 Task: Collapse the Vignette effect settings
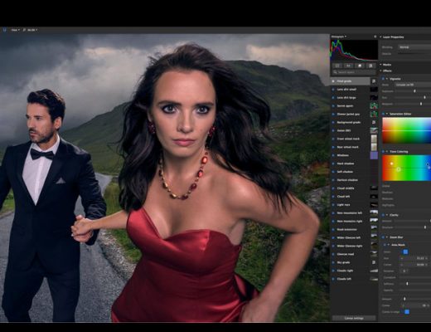[387, 79]
